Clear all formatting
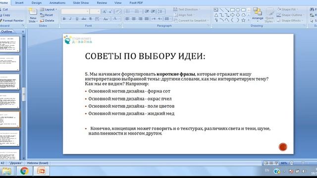 pos(118,11)
